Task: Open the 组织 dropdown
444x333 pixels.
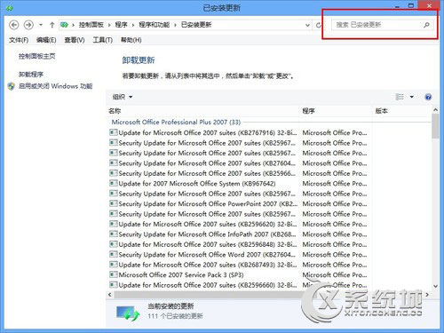Action: click(x=123, y=97)
